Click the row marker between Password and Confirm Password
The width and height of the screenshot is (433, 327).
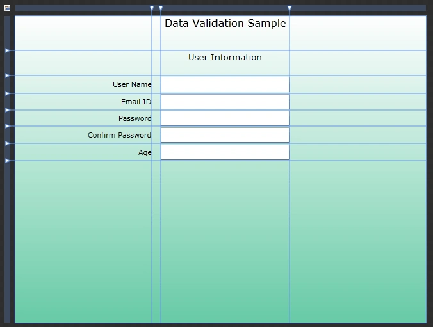(x=8, y=126)
